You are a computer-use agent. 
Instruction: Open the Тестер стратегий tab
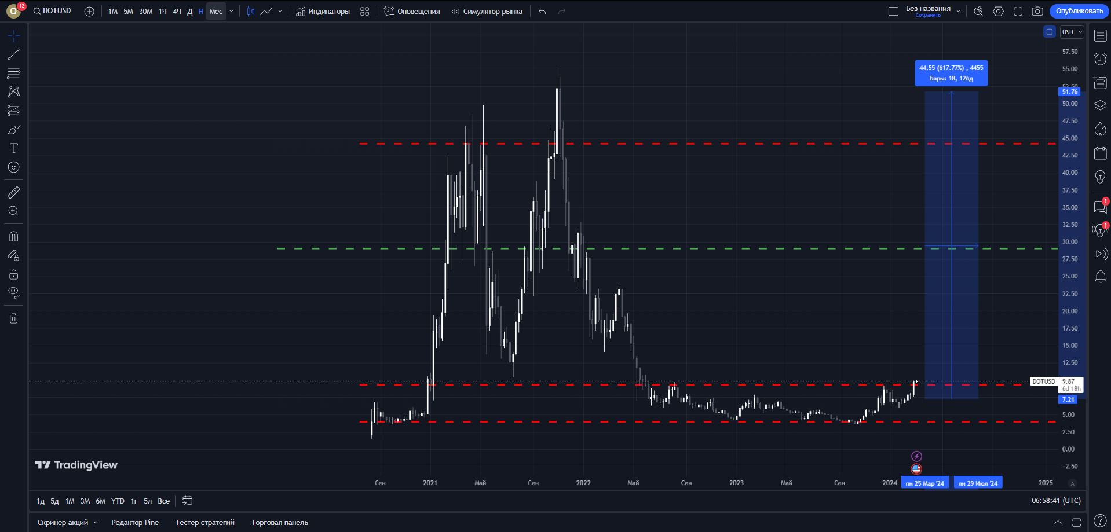coord(204,522)
